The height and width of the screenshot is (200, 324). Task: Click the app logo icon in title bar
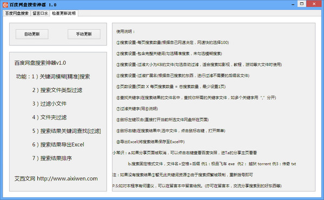[x=5, y=4]
